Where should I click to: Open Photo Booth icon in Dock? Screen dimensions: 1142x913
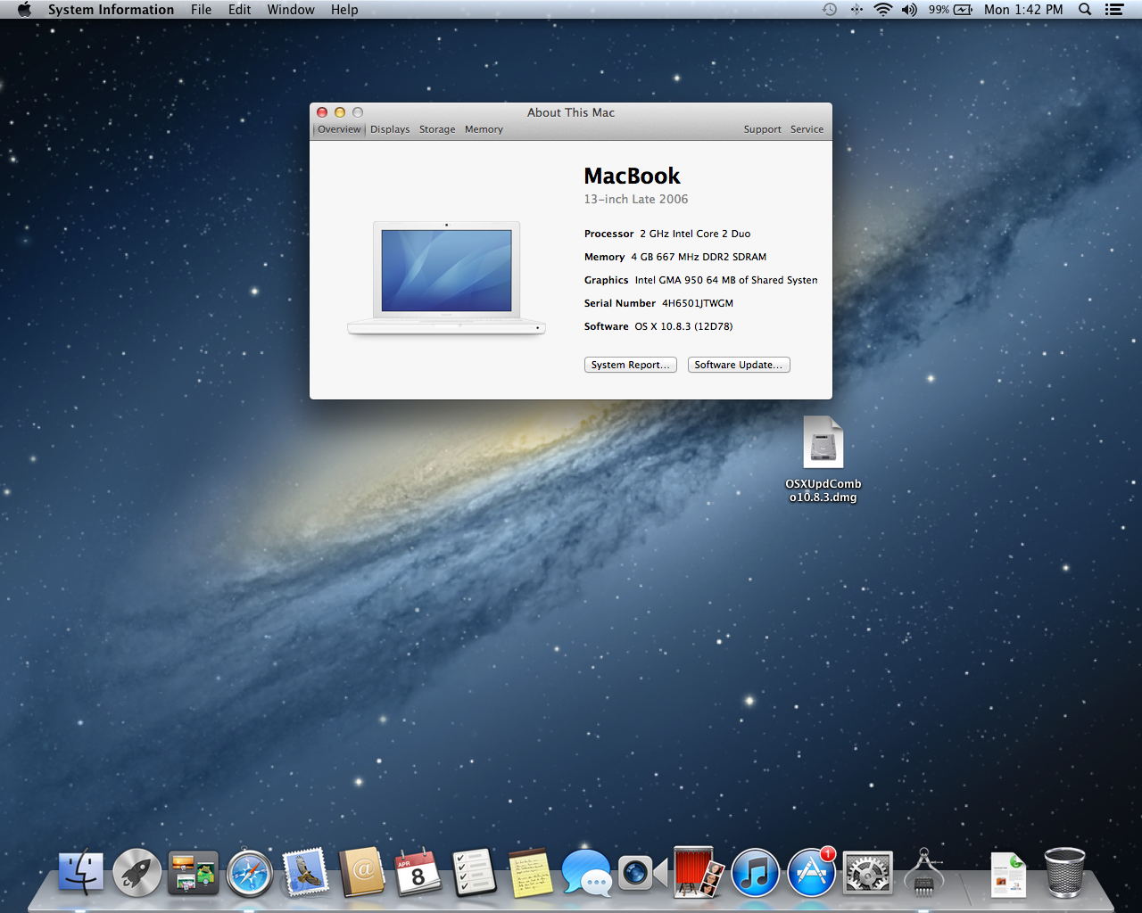click(699, 872)
